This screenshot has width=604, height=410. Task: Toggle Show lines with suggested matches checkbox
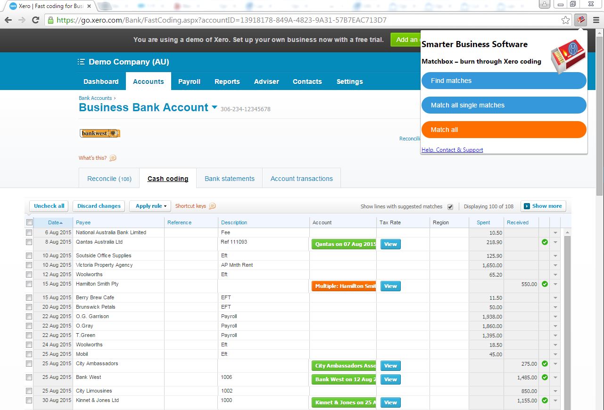click(450, 207)
